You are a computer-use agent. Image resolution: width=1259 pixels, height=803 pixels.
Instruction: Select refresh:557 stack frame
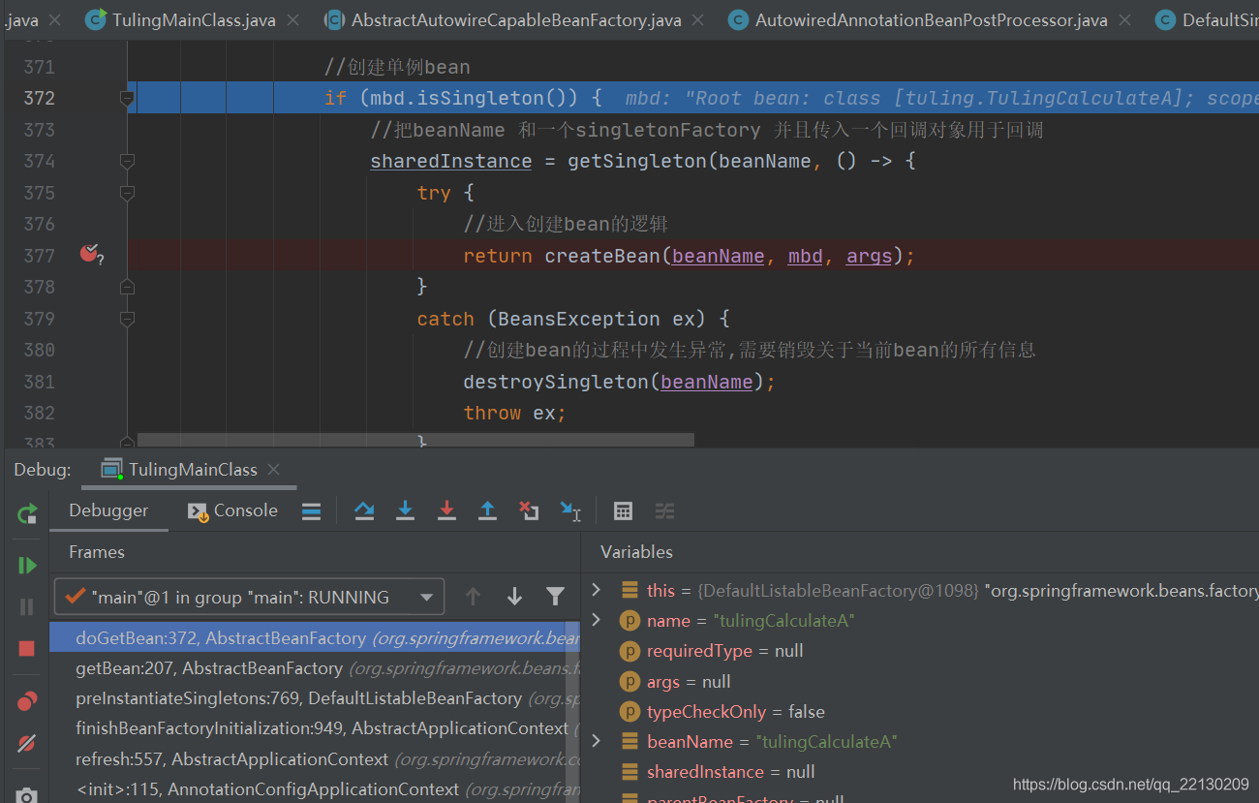(315, 759)
